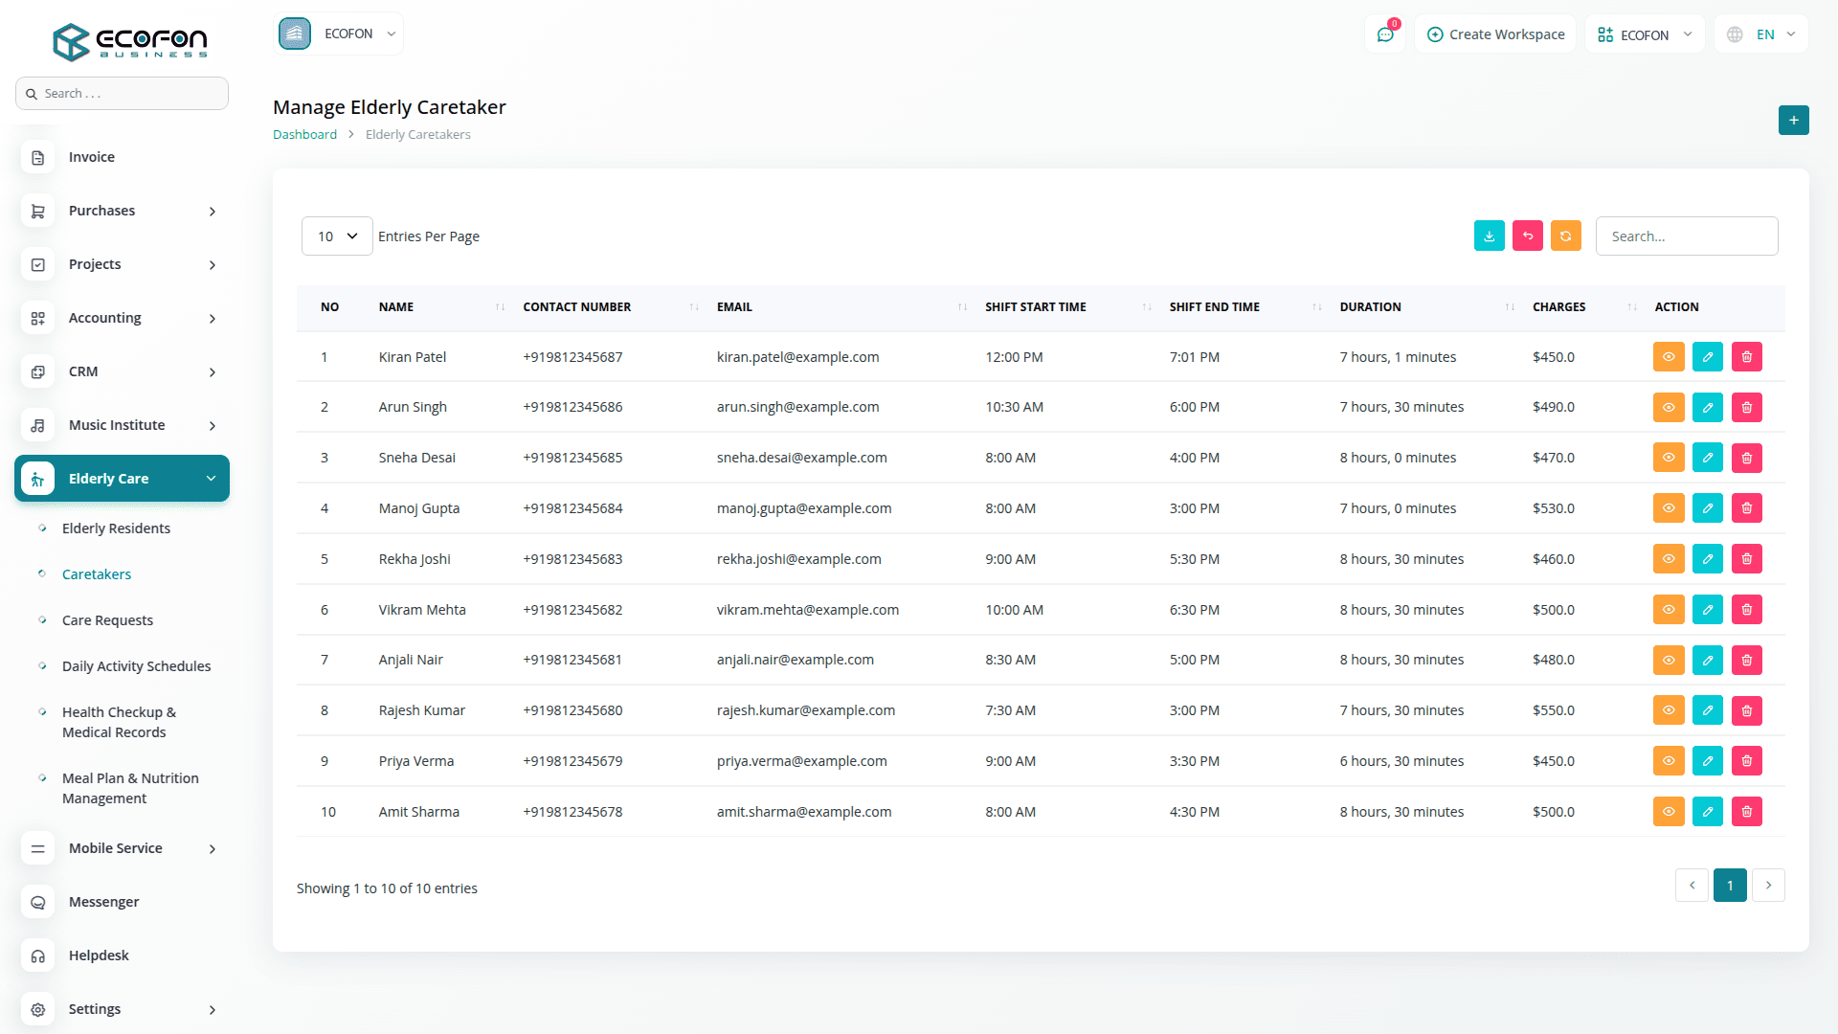The image size is (1838, 1034).
Task: Go to Daily Activity Schedules
Action: (x=136, y=666)
